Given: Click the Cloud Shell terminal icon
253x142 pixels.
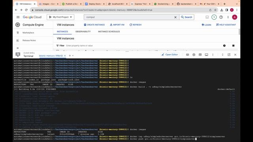Looking at the screenshot, I should [18, 54].
